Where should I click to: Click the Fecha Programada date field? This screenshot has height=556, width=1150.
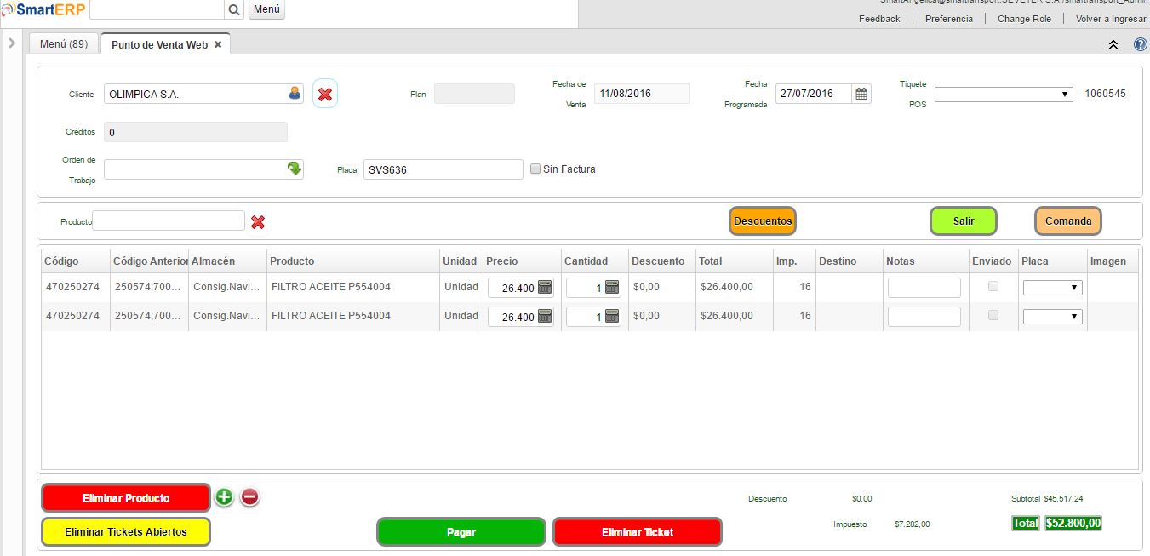pyautogui.click(x=814, y=94)
